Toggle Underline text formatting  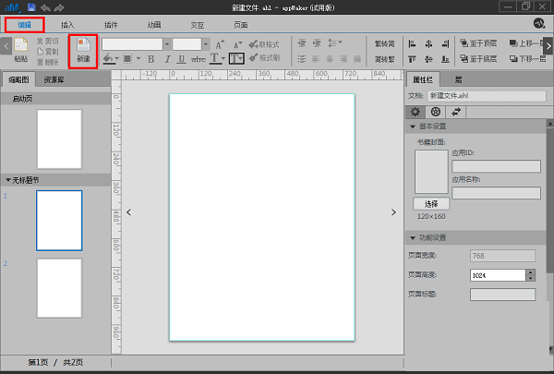tap(181, 59)
